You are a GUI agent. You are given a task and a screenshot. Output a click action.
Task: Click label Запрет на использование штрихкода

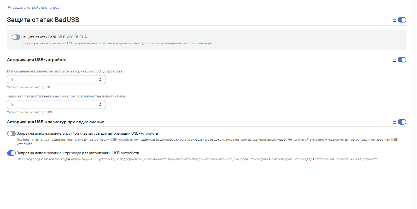pyautogui.click(x=78, y=153)
